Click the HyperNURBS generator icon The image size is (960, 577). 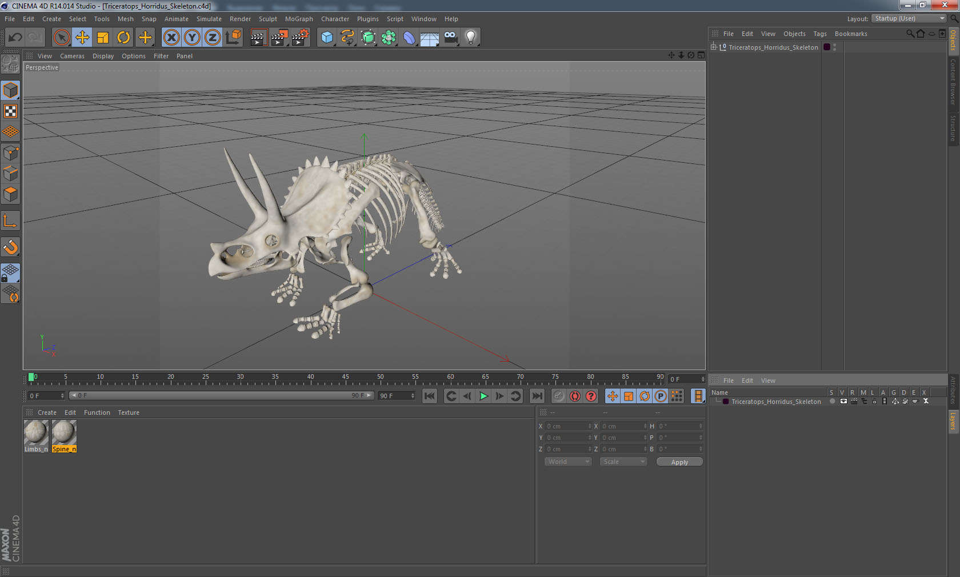(x=368, y=38)
